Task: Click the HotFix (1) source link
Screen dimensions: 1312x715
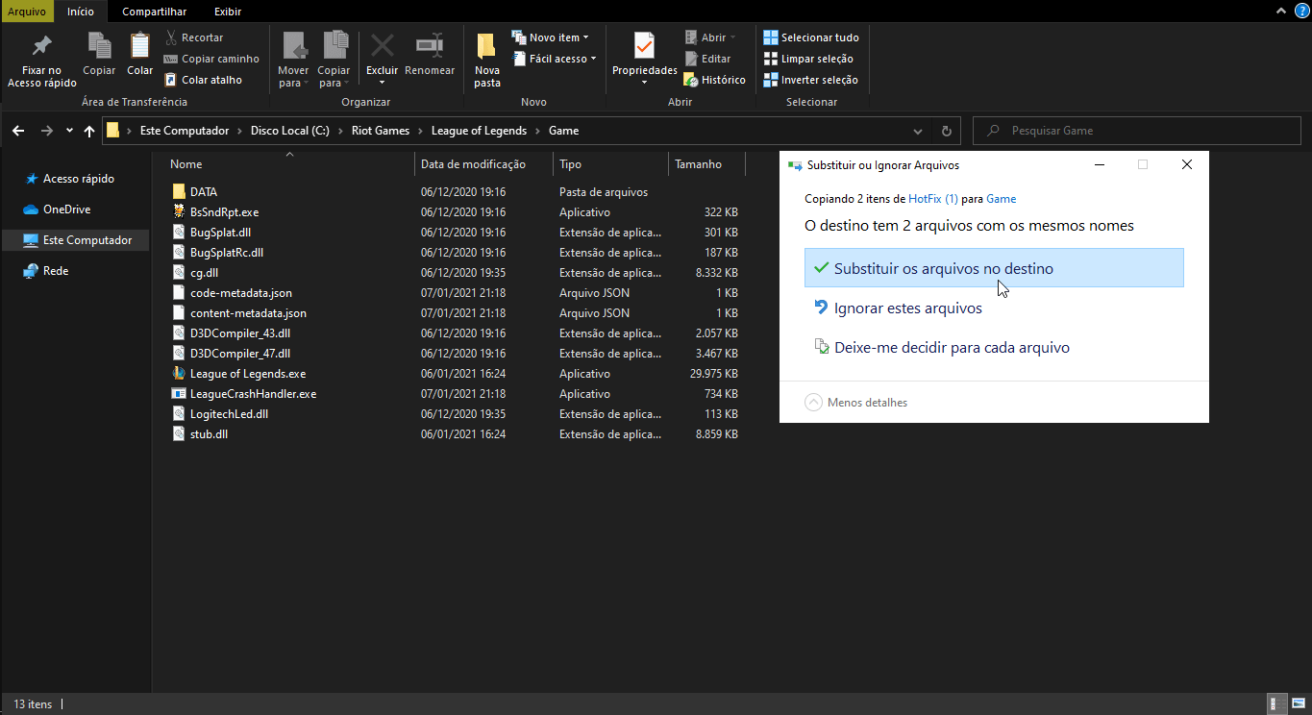Action: click(x=932, y=199)
